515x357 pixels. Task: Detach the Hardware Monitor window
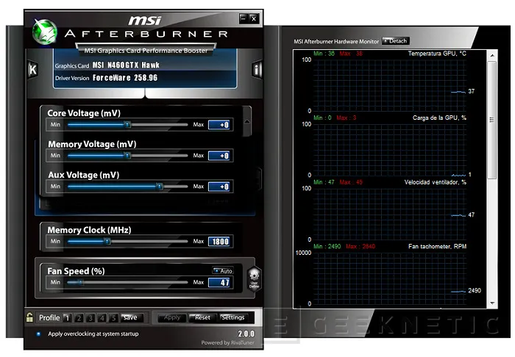point(396,41)
